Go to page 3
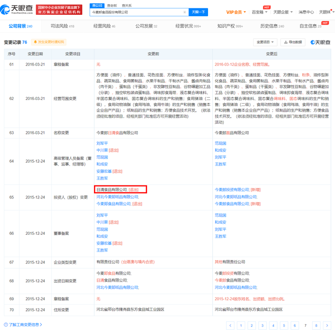This screenshot has width=335, height=332. tap(262, 325)
